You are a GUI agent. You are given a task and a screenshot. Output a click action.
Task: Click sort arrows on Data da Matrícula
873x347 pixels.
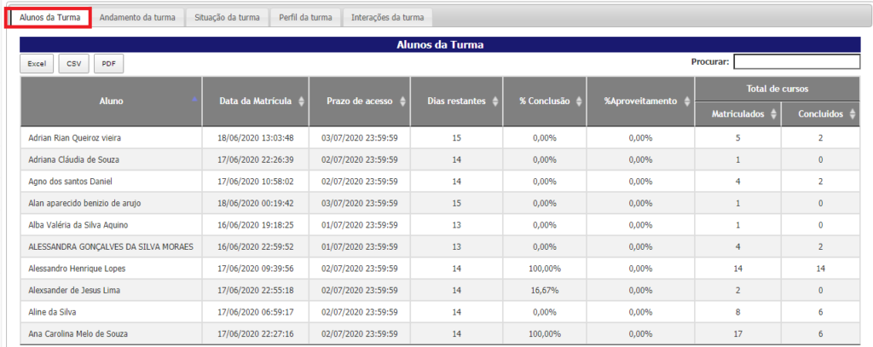tap(301, 101)
